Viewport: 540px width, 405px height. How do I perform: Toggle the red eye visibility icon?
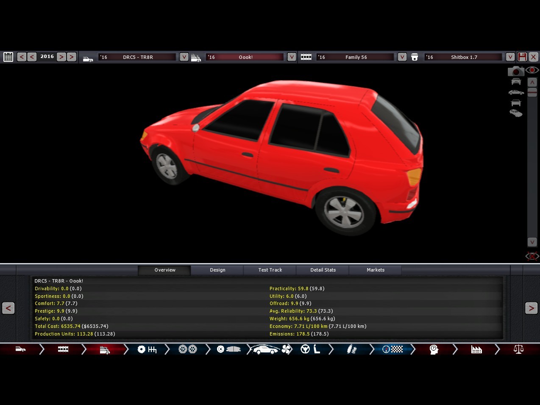pyautogui.click(x=532, y=70)
